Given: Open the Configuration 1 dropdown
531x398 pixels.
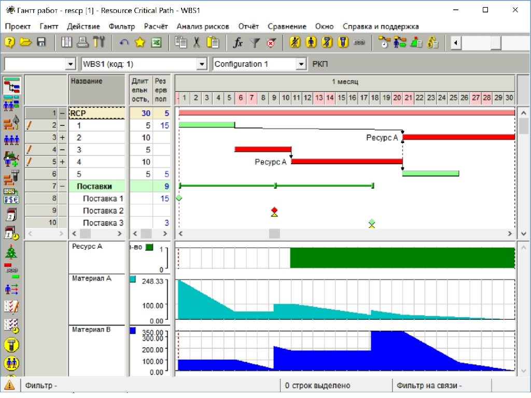Looking at the screenshot, I should [301, 64].
